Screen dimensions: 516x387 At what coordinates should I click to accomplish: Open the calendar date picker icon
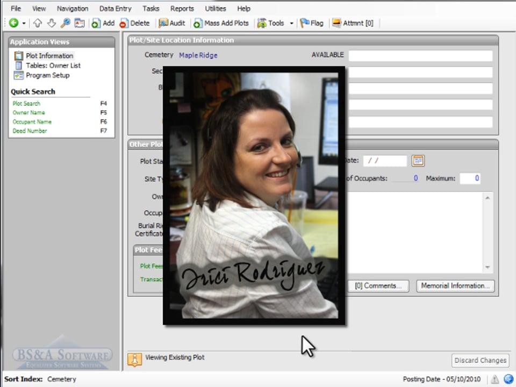418,161
